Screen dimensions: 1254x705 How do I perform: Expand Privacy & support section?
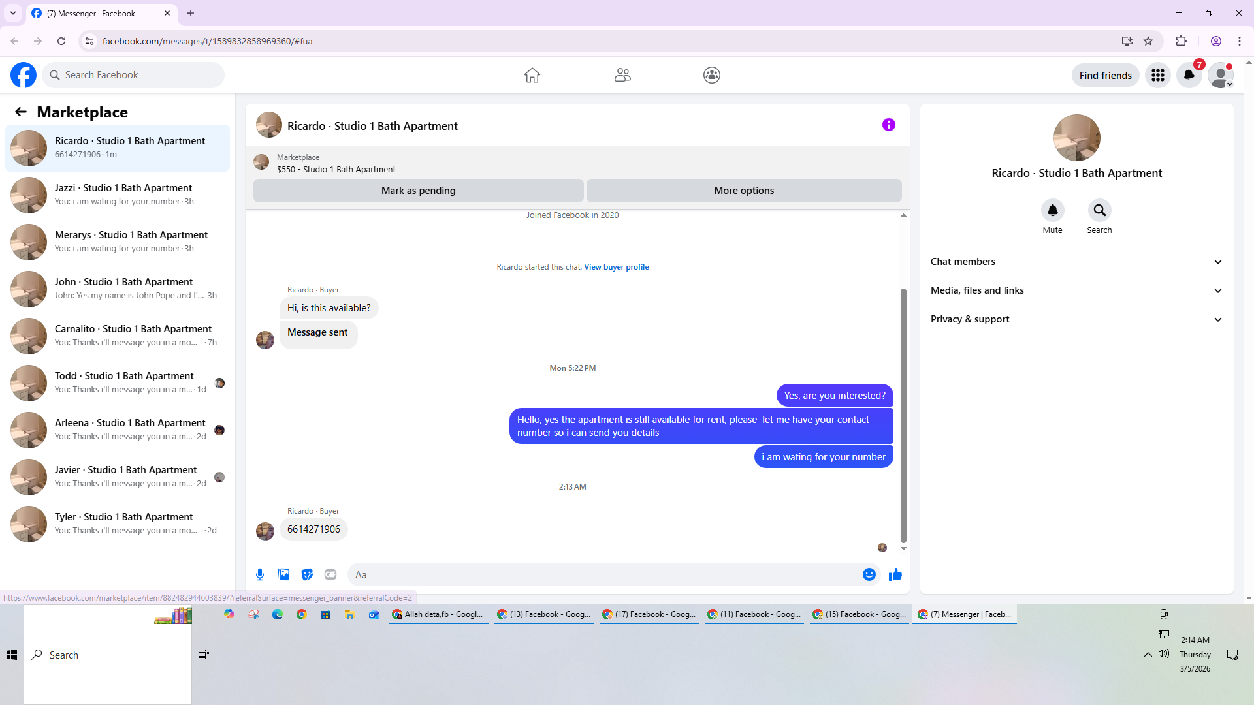coord(1077,319)
